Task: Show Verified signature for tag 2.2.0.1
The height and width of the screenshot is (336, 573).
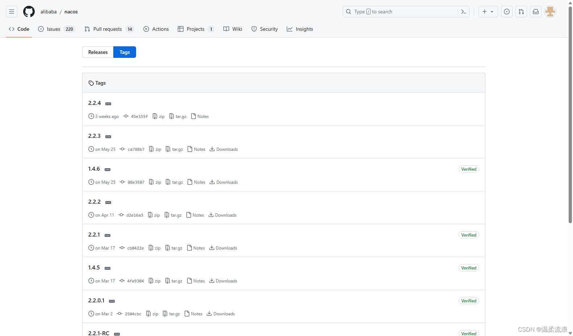Action: pyautogui.click(x=469, y=301)
